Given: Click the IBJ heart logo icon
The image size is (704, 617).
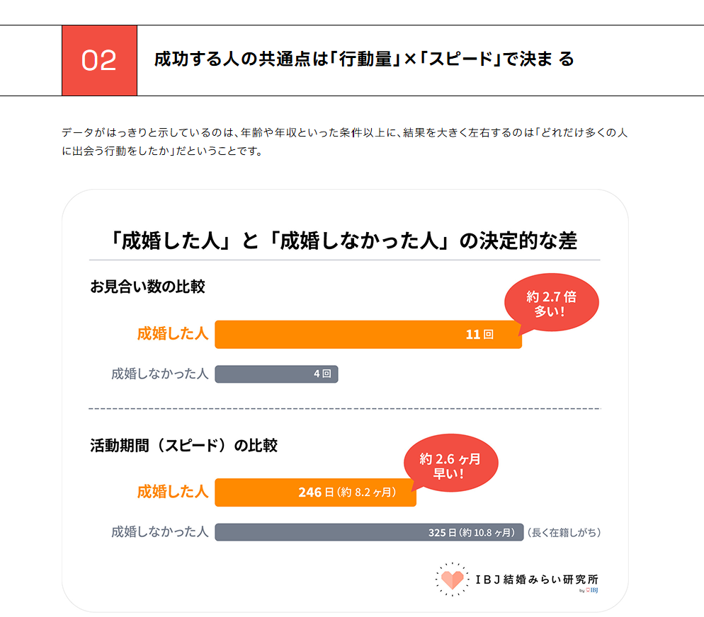Looking at the screenshot, I should click(451, 579).
